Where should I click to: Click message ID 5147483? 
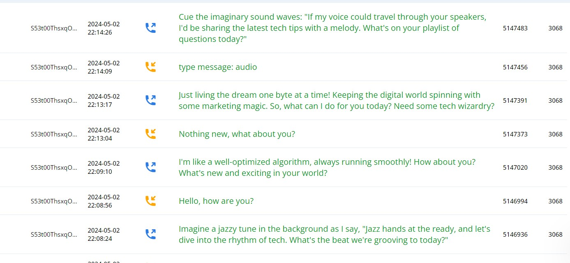pyautogui.click(x=515, y=28)
